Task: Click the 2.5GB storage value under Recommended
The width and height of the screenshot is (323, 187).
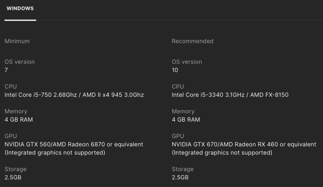Action: [x=180, y=177]
